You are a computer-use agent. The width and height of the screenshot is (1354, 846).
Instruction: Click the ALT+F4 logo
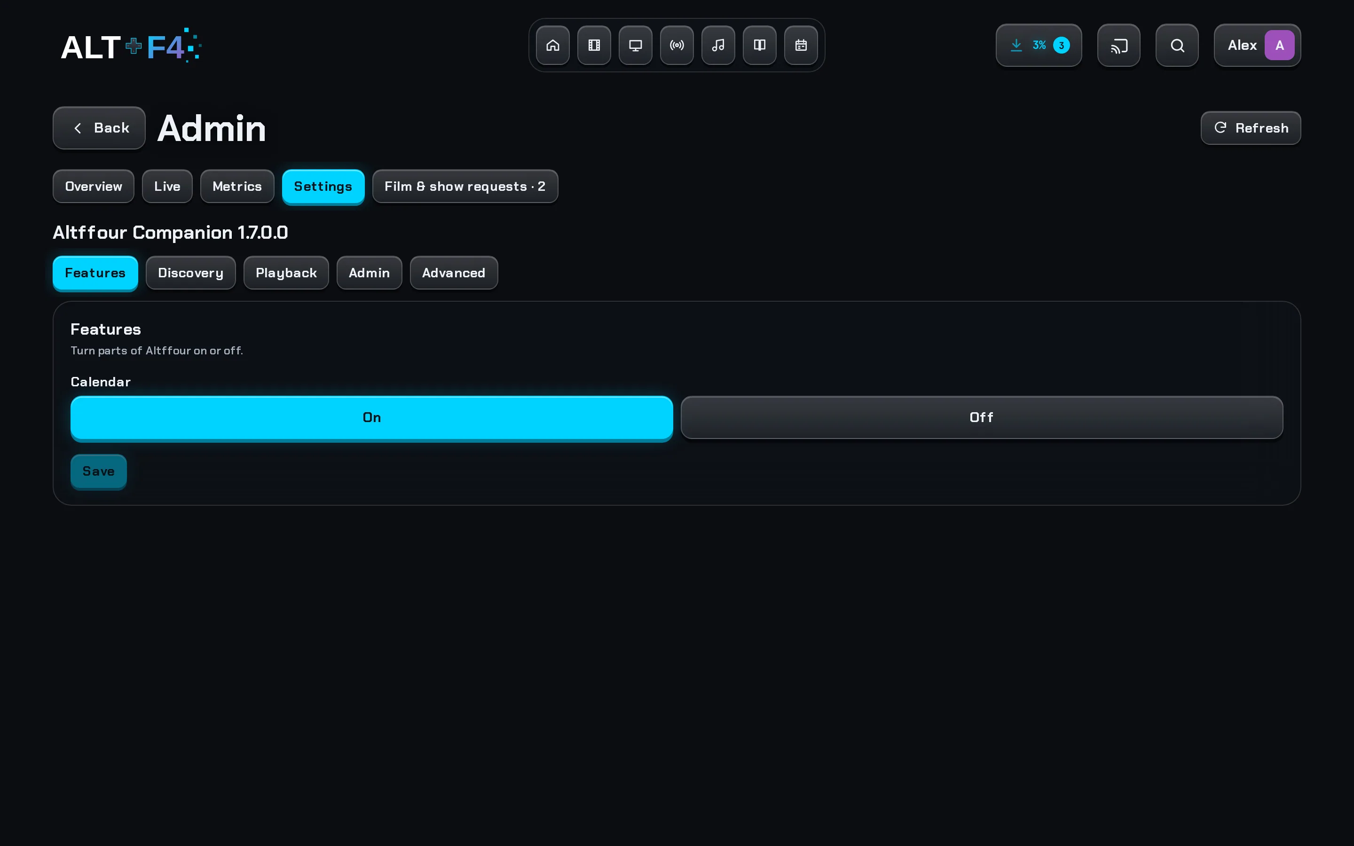coord(131,45)
